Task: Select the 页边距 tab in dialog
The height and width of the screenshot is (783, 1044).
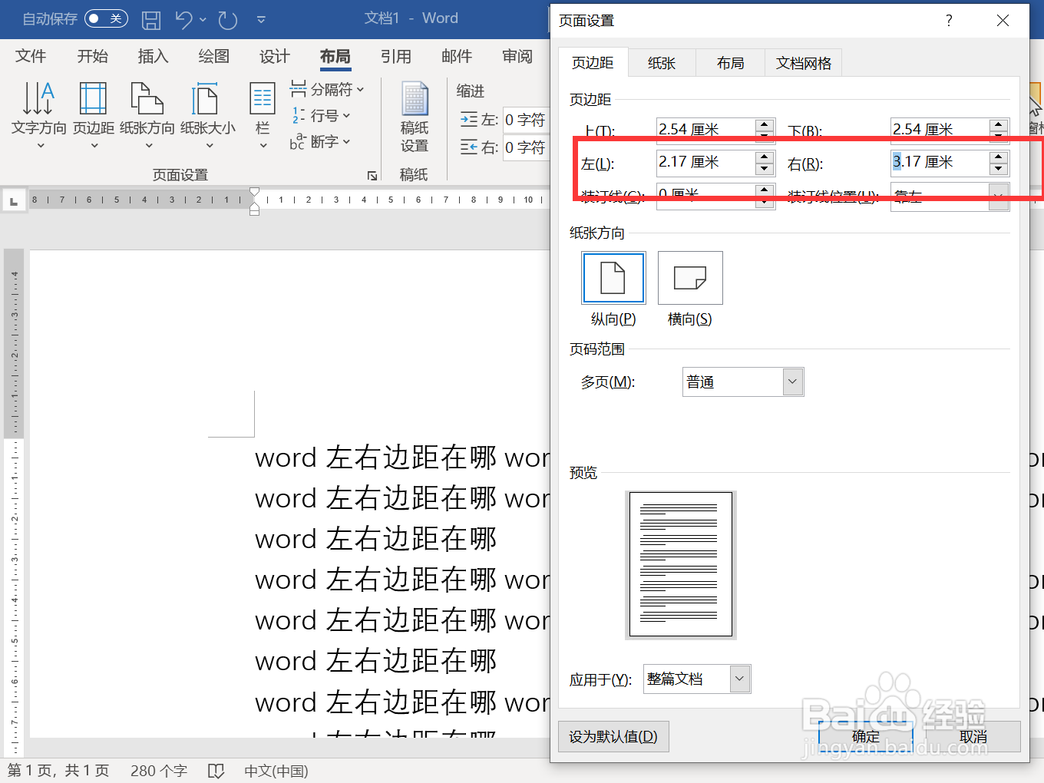Action: tap(593, 63)
